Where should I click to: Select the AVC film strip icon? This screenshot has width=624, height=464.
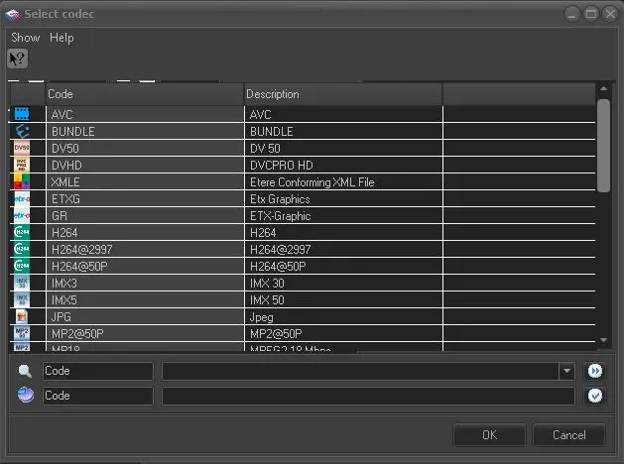(22, 114)
